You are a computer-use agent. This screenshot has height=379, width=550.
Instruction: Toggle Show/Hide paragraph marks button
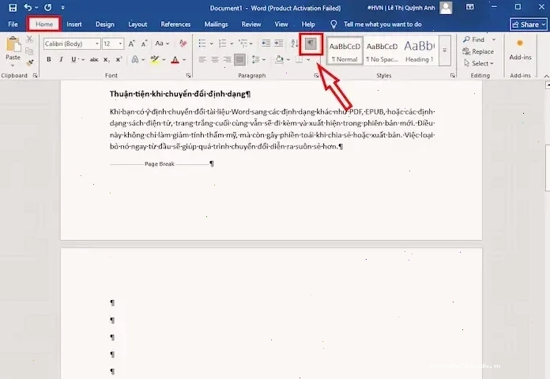[x=311, y=44]
